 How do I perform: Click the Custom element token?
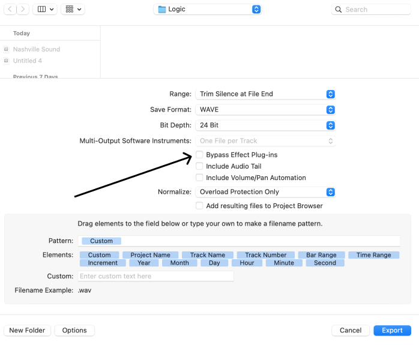pyautogui.click(x=100, y=255)
